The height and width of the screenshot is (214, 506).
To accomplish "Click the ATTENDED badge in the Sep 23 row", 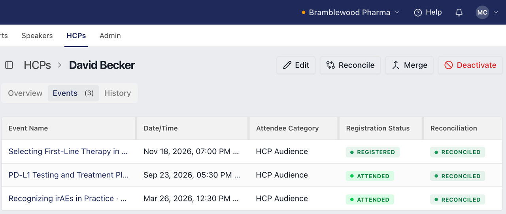I will point(370,176).
